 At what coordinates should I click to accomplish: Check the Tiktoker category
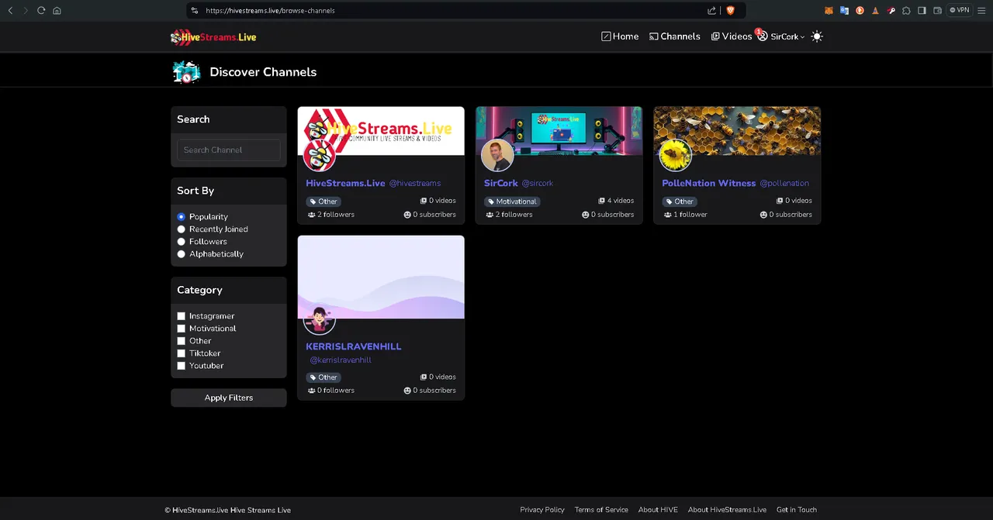[182, 353]
